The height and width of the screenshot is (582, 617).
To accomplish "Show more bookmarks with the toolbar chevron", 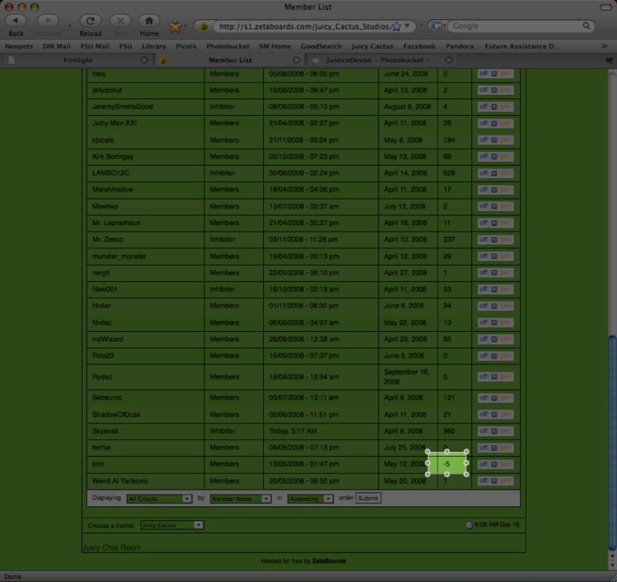I will [x=604, y=46].
